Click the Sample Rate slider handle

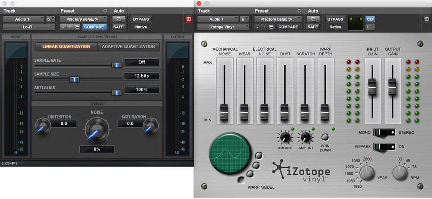(117, 65)
